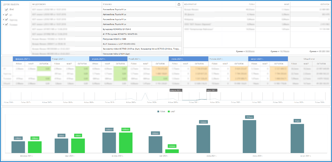Image resolution: width=332 pixels, height=162 pixels.
Task: Click the ПЛАН bar for февраль 2021 г.
Action: 18,147
